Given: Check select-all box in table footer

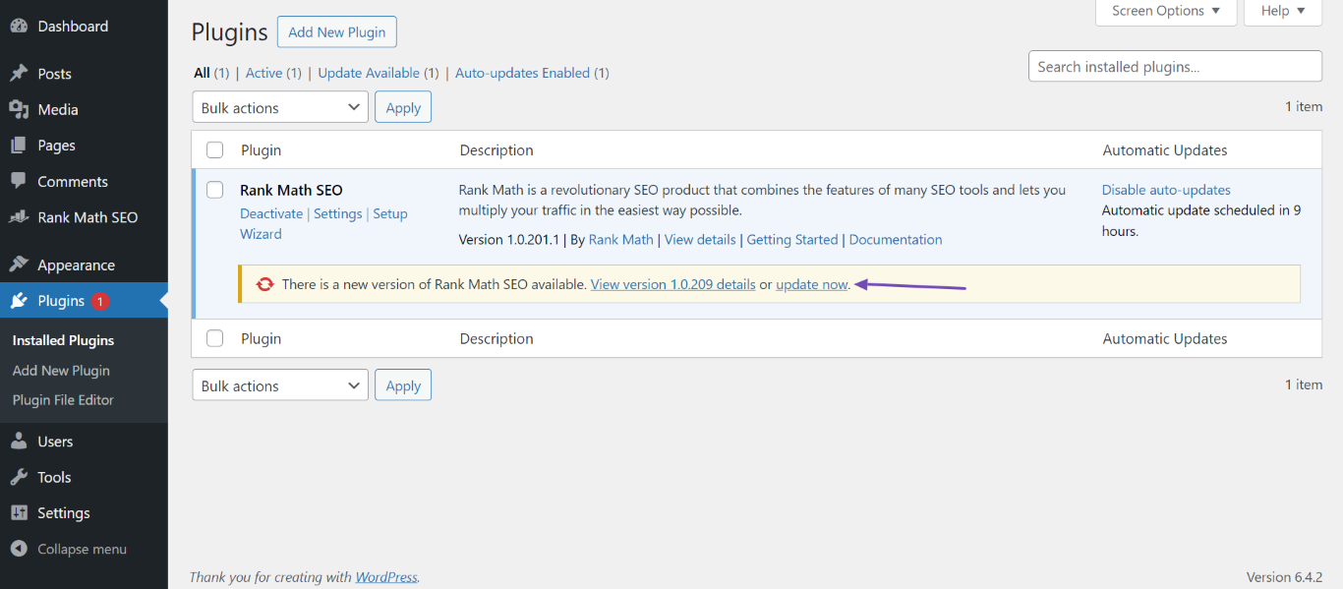Looking at the screenshot, I should tap(214, 338).
